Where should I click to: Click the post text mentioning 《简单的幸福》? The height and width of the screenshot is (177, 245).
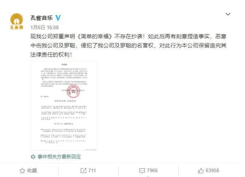click(x=128, y=46)
